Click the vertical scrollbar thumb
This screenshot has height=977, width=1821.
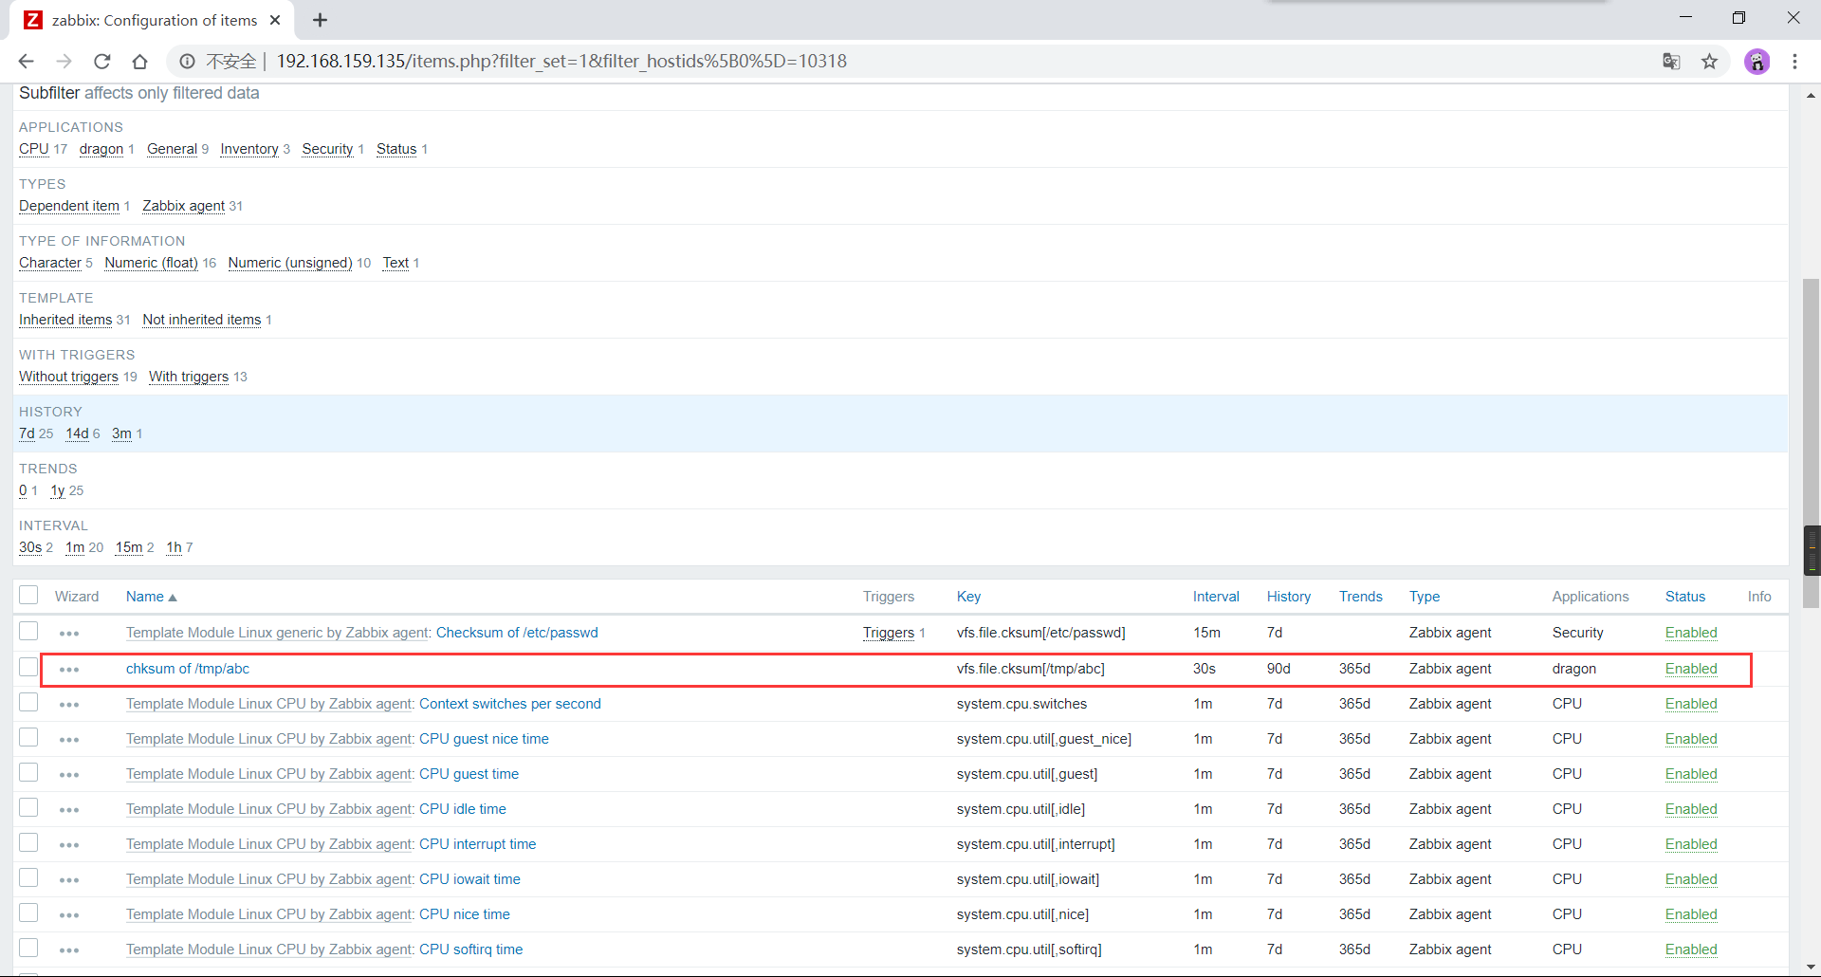(x=1812, y=443)
